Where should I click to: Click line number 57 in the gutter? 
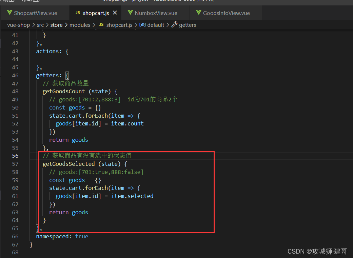pyautogui.click(x=15, y=164)
